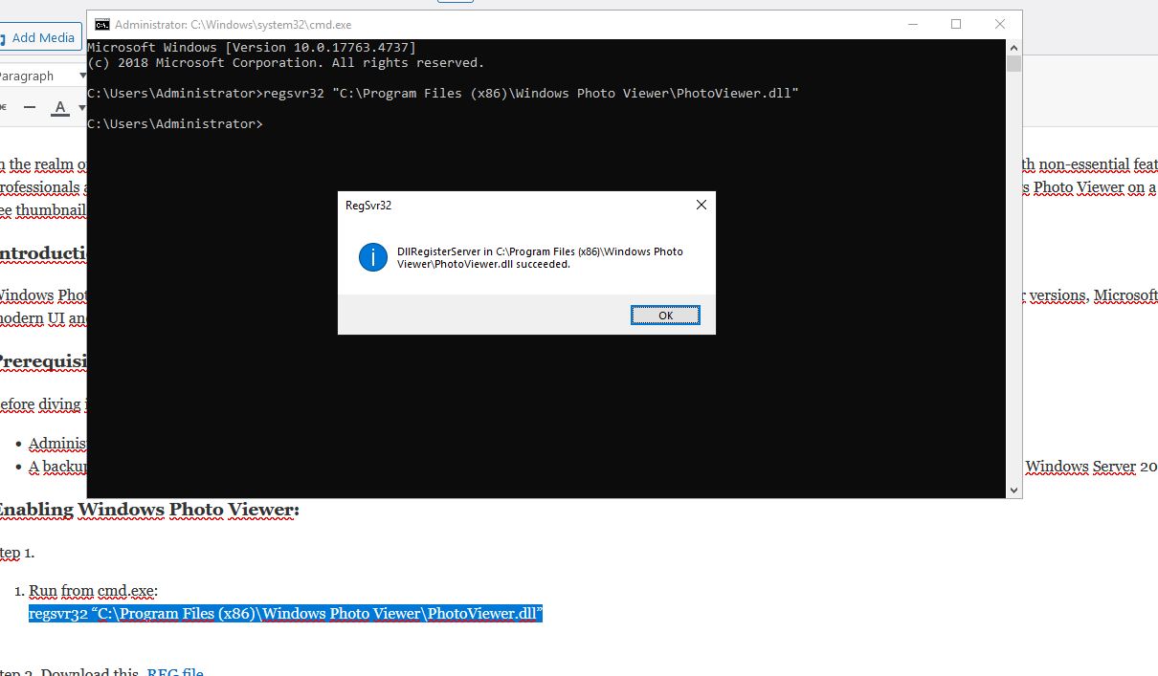Click the Add Media button in editor
Image resolution: width=1158 pixels, height=676 pixels.
click(x=38, y=37)
